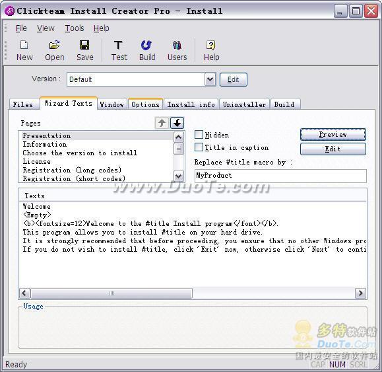
Task: Click the Clickteam app icon in title bar
Action: (x=10, y=11)
